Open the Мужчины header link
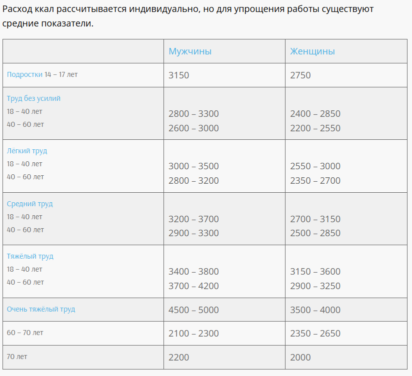This screenshot has height=376, width=412. pos(190,51)
